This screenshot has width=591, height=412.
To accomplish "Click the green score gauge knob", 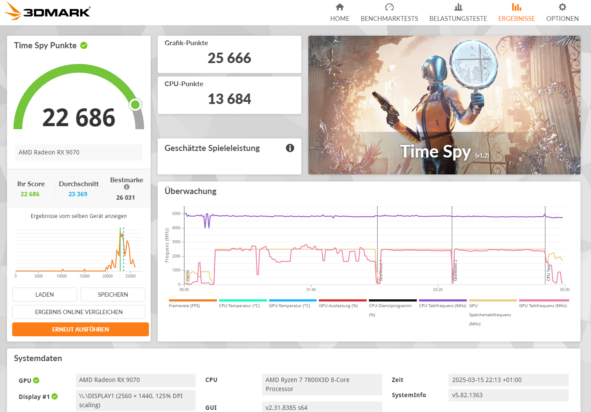I will tap(135, 104).
